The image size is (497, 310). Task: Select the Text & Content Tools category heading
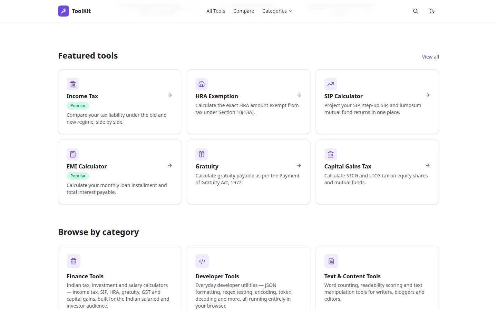click(x=352, y=276)
